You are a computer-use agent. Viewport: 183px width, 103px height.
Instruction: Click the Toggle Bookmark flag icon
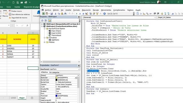tap(172, 14)
